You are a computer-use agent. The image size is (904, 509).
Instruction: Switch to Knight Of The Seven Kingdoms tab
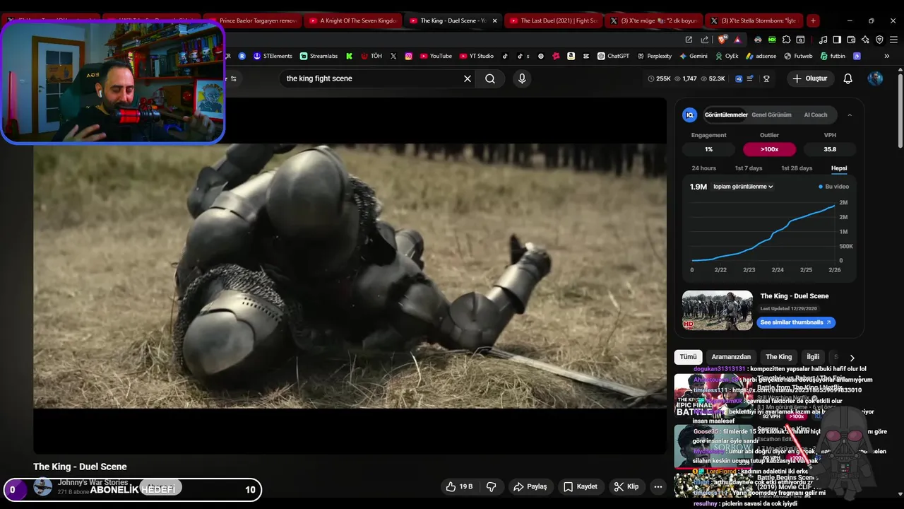click(352, 21)
